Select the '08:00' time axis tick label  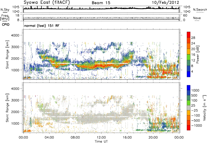coord(75,138)
